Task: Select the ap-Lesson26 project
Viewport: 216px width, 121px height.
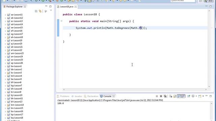Action: (x=17, y=63)
